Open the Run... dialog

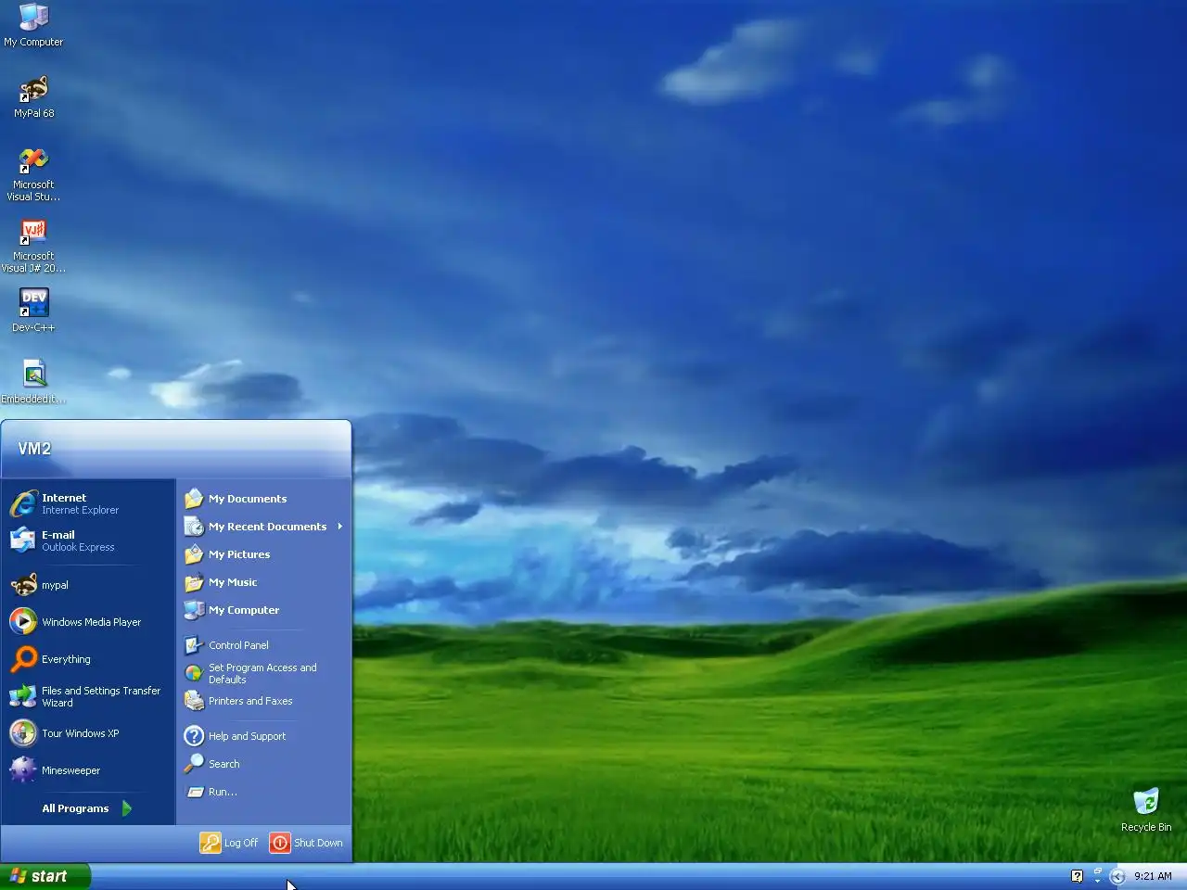(264, 792)
